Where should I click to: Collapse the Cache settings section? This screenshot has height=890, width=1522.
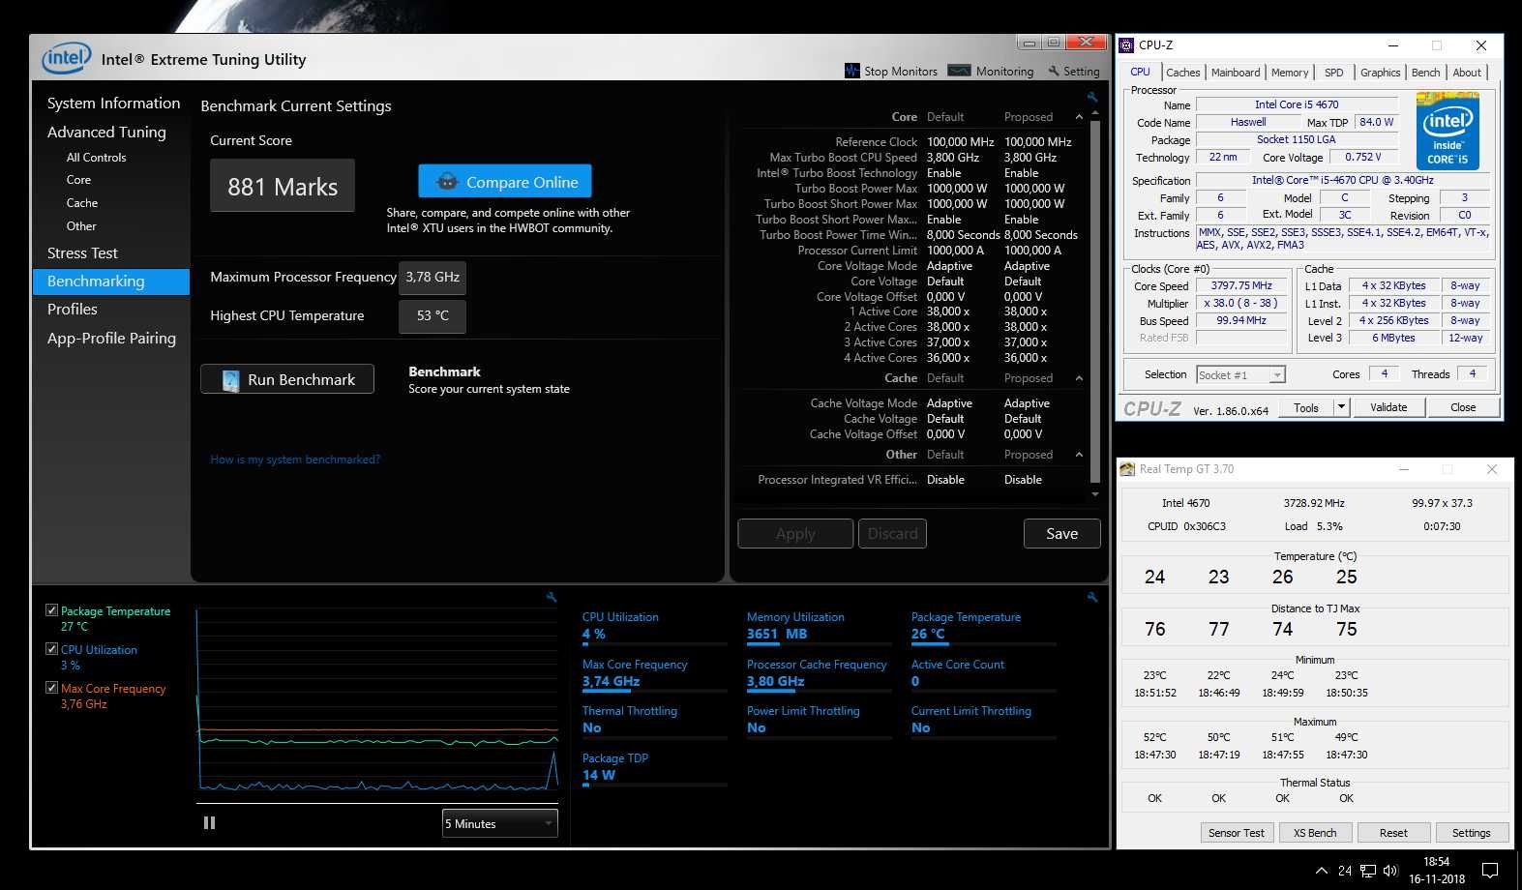click(1079, 378)
